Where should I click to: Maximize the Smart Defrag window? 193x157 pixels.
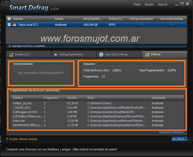point(182,4)
